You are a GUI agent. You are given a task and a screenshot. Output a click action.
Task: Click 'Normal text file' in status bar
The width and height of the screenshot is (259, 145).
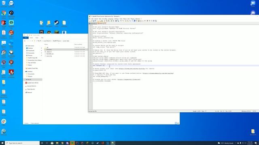point(93,111)
